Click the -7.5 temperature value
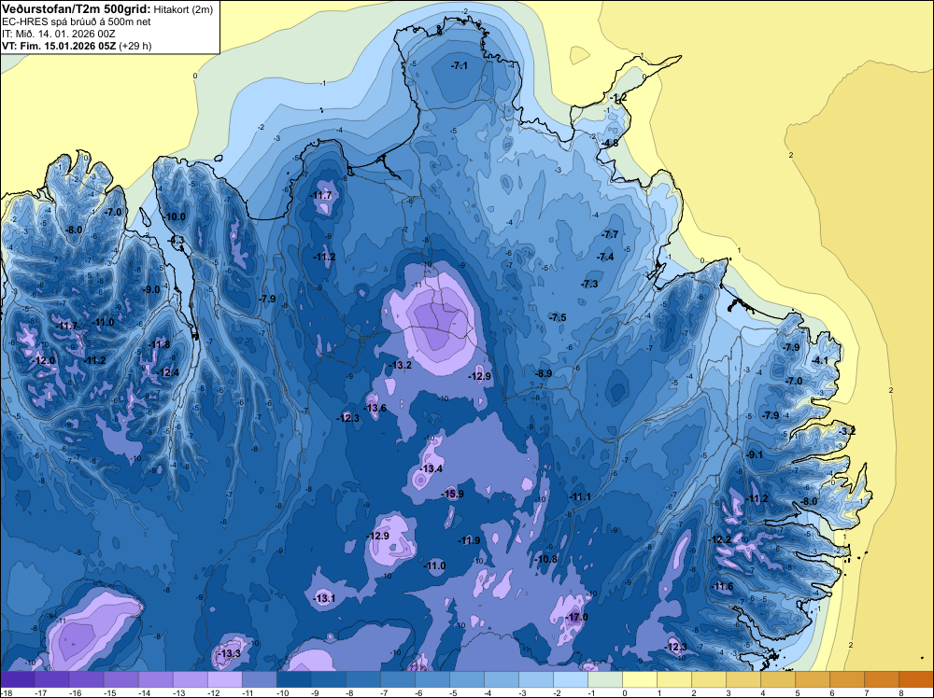 point(558,318)
